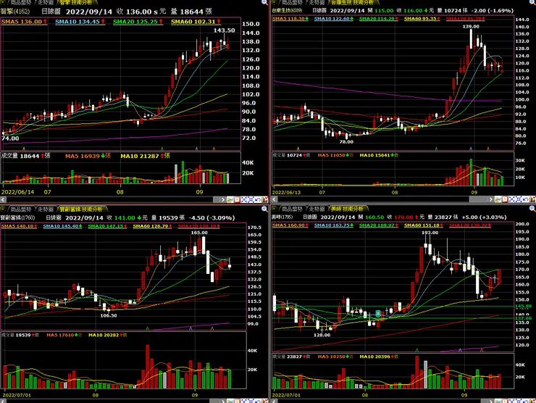Open the round dropdown button in the 智擎 tab bar
The height and width of the screenshot is (403, 536).
[x=3, y=2]
